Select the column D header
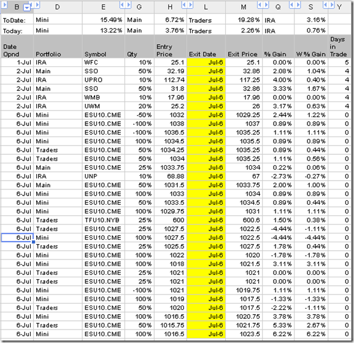Viewport: 354px width, 343px height. tap(58, 7)
